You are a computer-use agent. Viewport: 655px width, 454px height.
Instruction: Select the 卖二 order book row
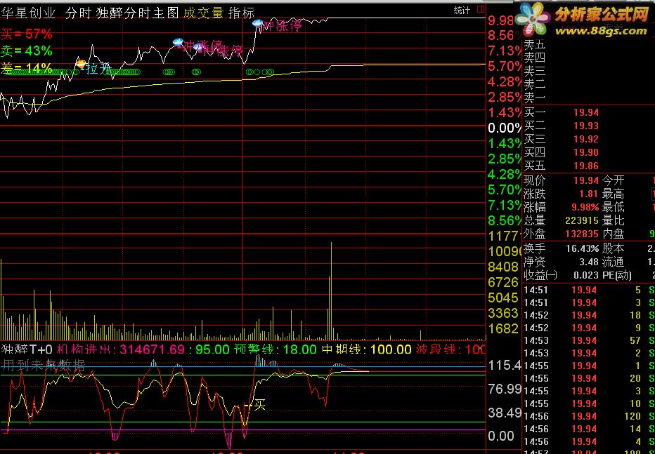click(x=588, y=84)
